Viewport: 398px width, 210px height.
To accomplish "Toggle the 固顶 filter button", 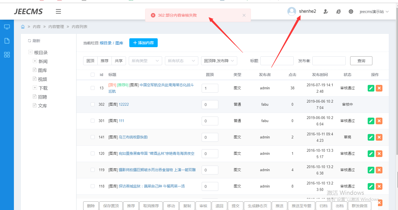I will [x=90, y=61].
